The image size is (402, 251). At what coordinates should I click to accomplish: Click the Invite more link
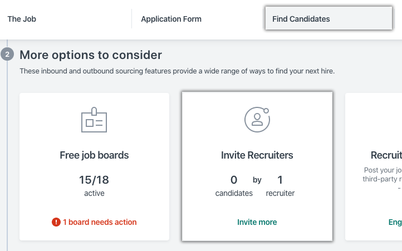coord(257,222)
